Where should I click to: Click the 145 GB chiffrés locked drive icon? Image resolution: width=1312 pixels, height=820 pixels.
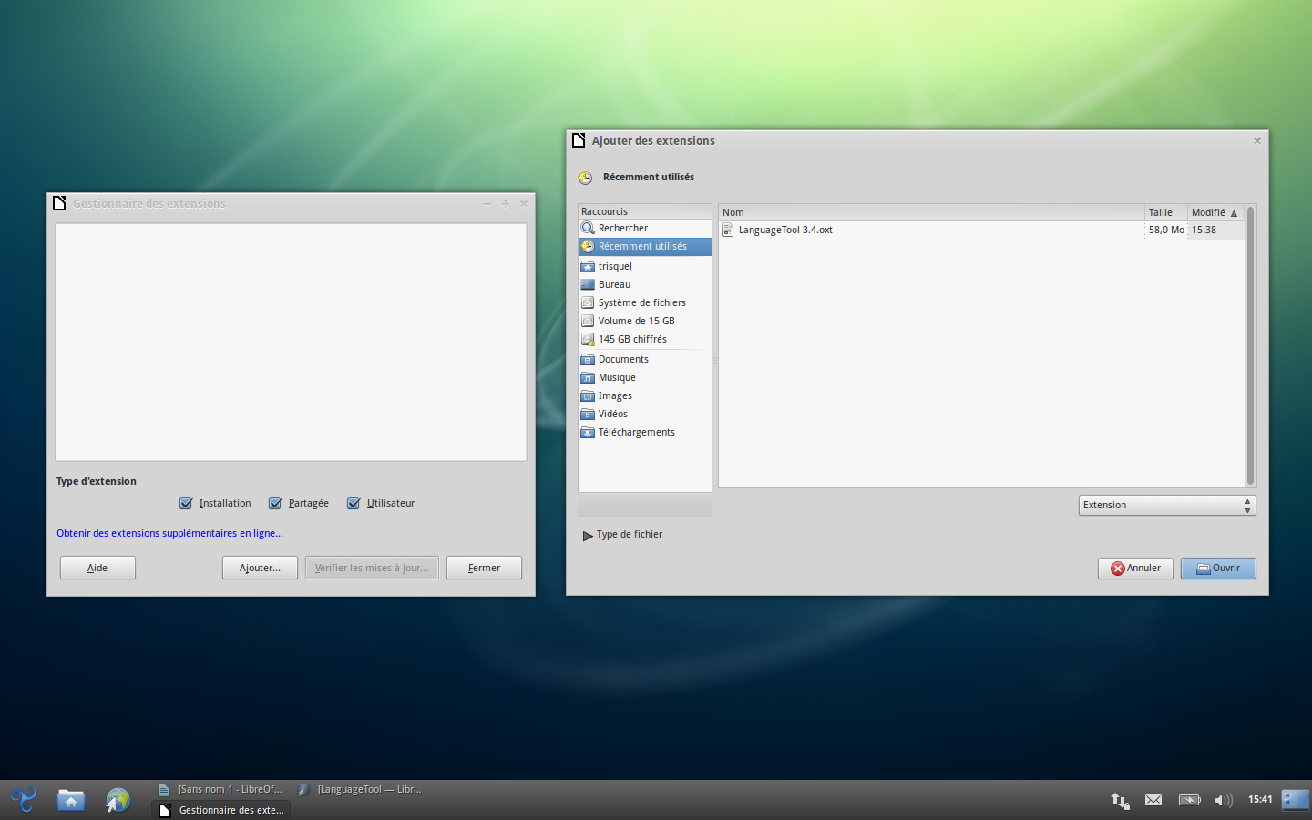click(588, 339)
